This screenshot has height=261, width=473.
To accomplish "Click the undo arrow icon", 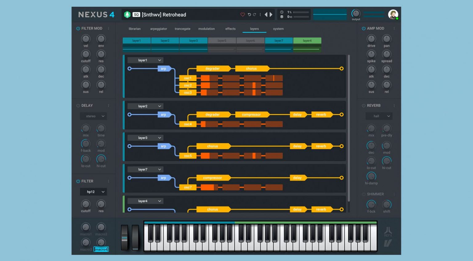I will 249,14.
